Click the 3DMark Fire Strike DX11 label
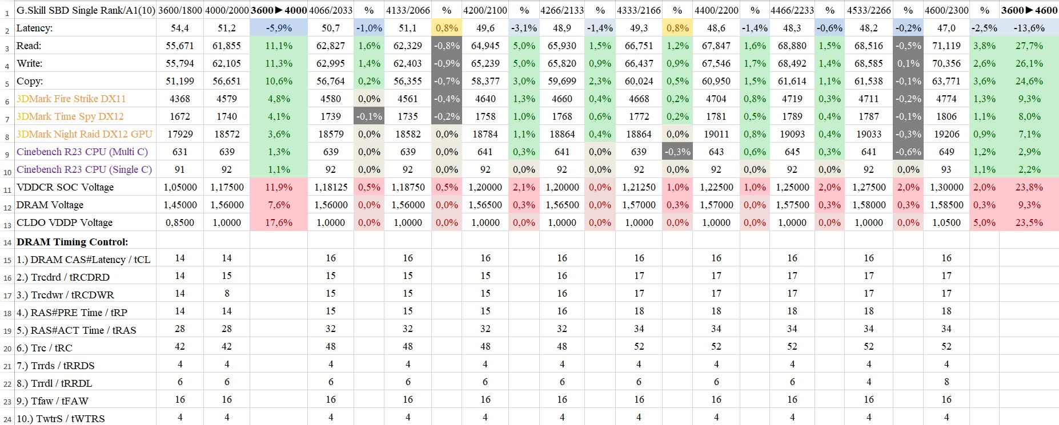The height and width of the screenshot is (425, 1059). click(x=71, y=99)
